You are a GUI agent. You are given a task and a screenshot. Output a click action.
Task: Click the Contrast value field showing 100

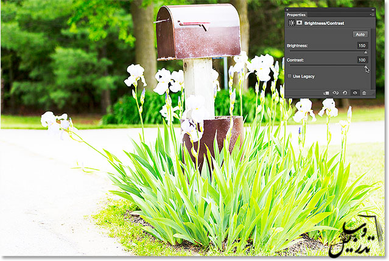tap(362, 60)
